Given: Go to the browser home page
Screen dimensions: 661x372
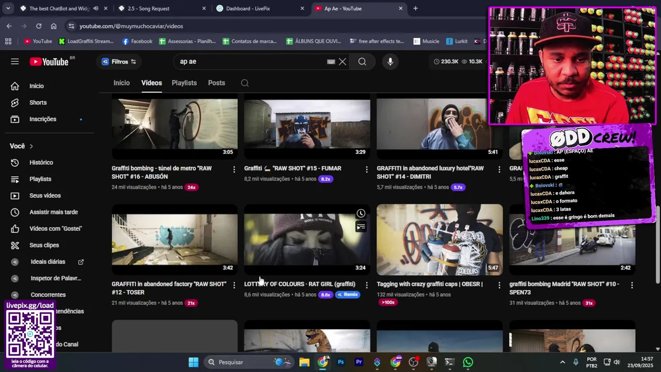Looking at the screenshot, I should (54, 26).
